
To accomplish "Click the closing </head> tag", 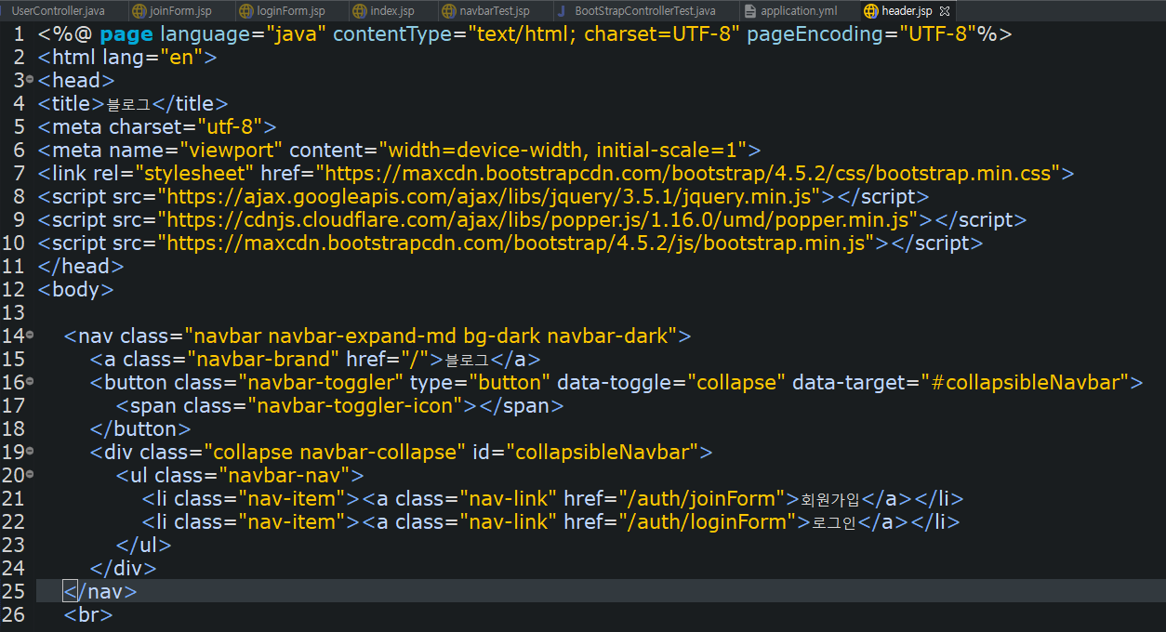I will (81, 267).
